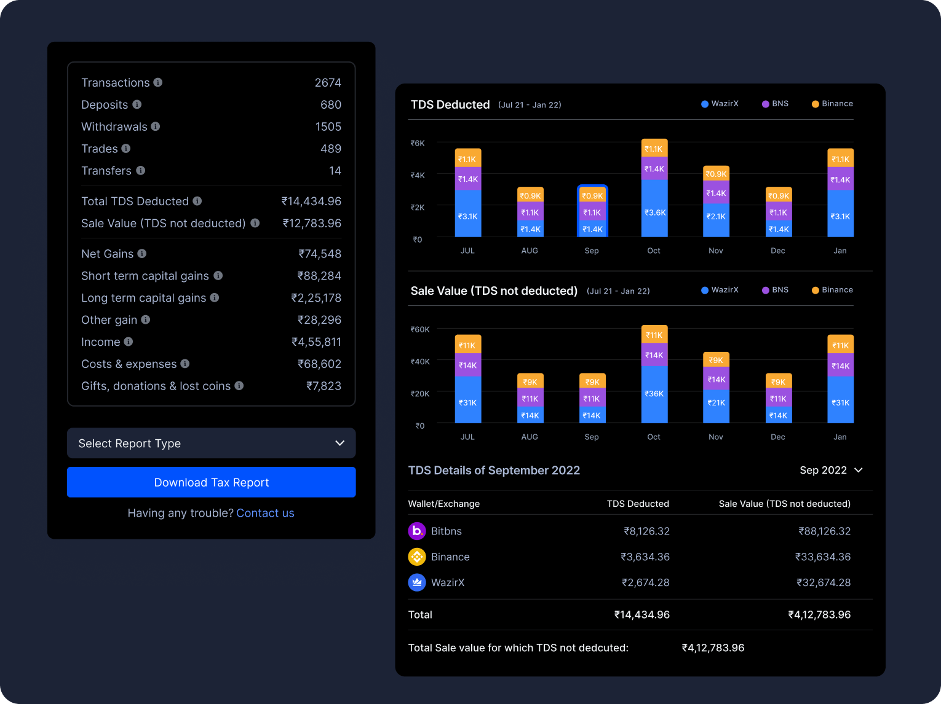Select the TDS Deducted section header

pyautogui.click(x=450, y=104)
